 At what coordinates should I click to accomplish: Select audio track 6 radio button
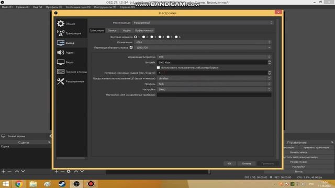click(176, 37)
